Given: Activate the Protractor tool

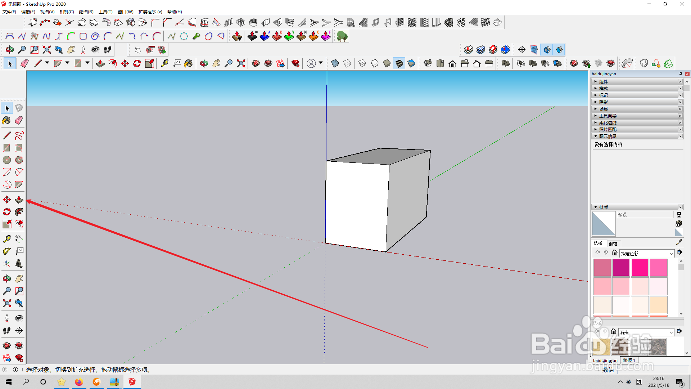Looking at the screenshot, I should 6,251.
